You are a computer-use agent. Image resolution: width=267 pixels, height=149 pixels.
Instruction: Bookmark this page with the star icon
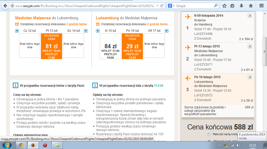(x=224, y=6)
